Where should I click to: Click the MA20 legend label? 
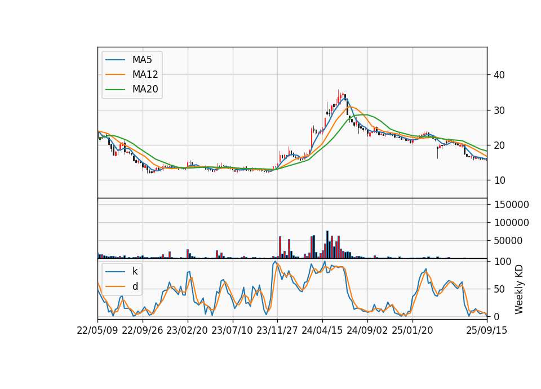tap(145, 89)
